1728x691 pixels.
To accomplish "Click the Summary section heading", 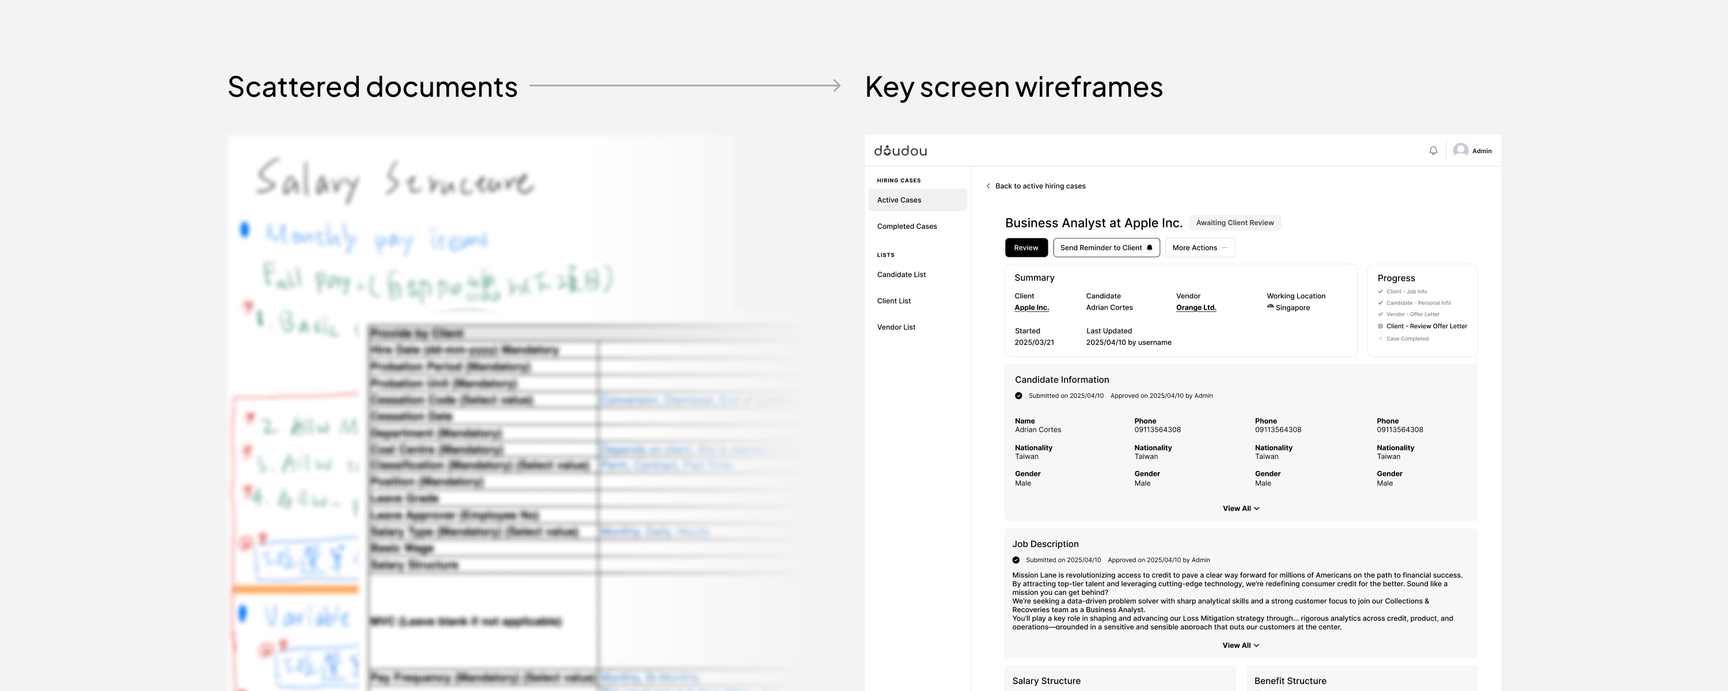I will pyautogui.click(x=1034, y=278).
